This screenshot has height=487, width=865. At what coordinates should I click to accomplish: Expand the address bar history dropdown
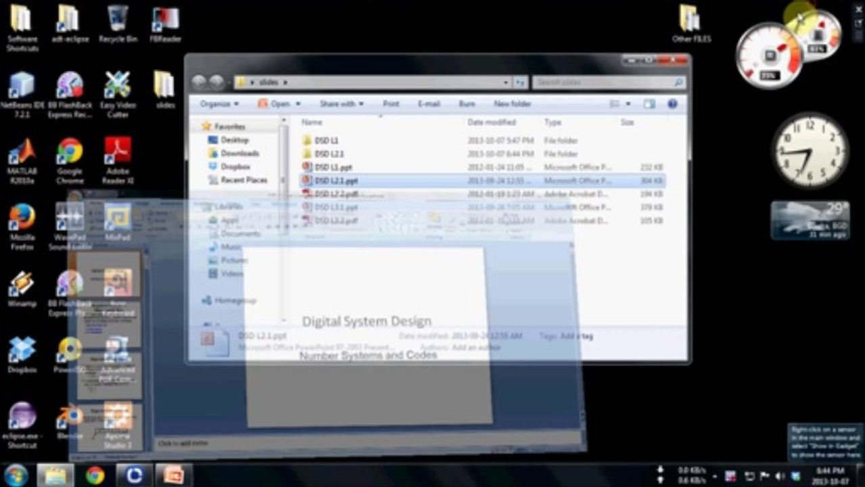click(x=506, y=82)
